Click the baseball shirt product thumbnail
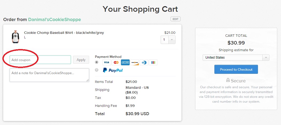The height and width of the screenshot is (125, 281). coord(16,37)
